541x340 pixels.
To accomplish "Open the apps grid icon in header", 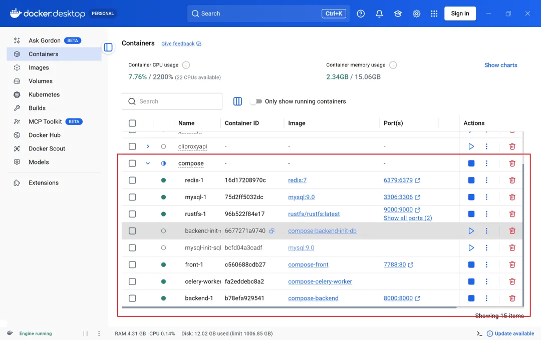I will click(434, 13).
